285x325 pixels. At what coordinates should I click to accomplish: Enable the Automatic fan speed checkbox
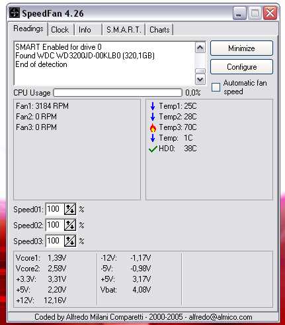pos(216,87)
